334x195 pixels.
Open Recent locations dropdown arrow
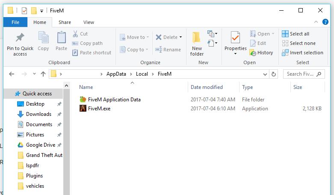34,74
